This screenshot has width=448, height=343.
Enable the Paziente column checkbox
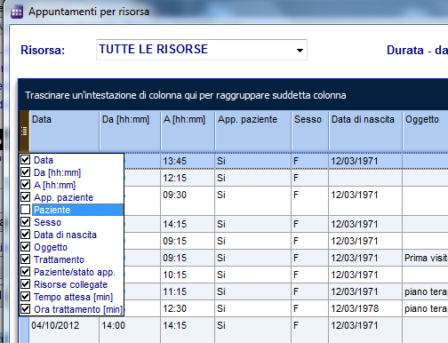[26, 210]
